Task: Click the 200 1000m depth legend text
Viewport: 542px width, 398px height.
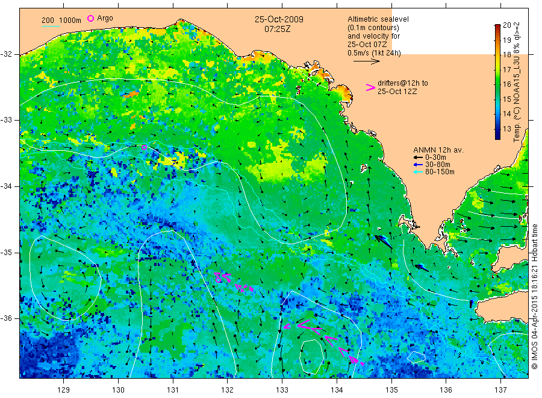Action: tap(61, 21)
